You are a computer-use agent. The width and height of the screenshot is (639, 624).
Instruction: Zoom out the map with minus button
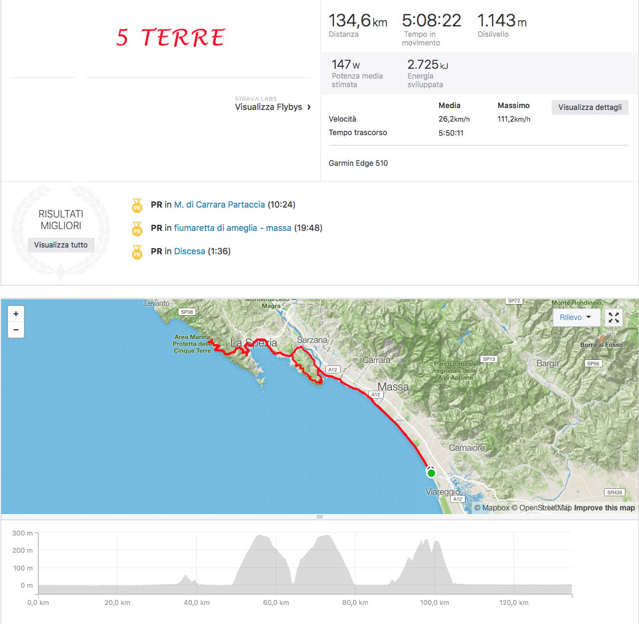pyautogui.click(x=16, y=330)
